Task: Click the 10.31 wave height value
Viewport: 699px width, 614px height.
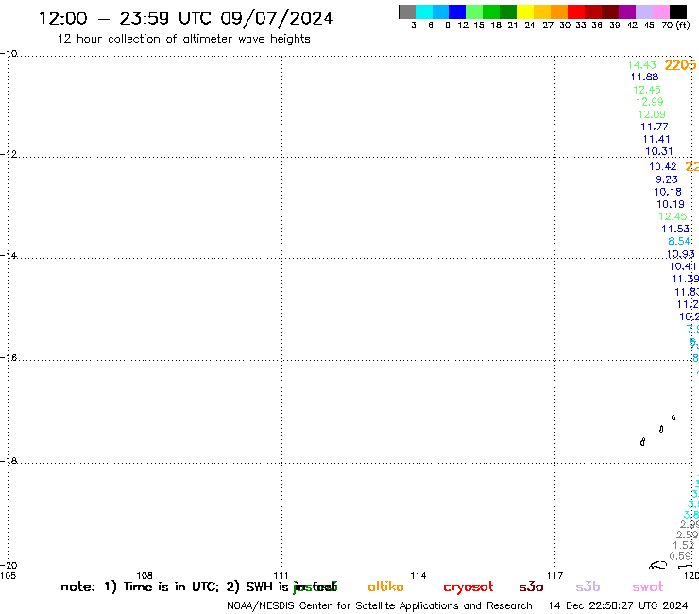Action: click(659, 151)
